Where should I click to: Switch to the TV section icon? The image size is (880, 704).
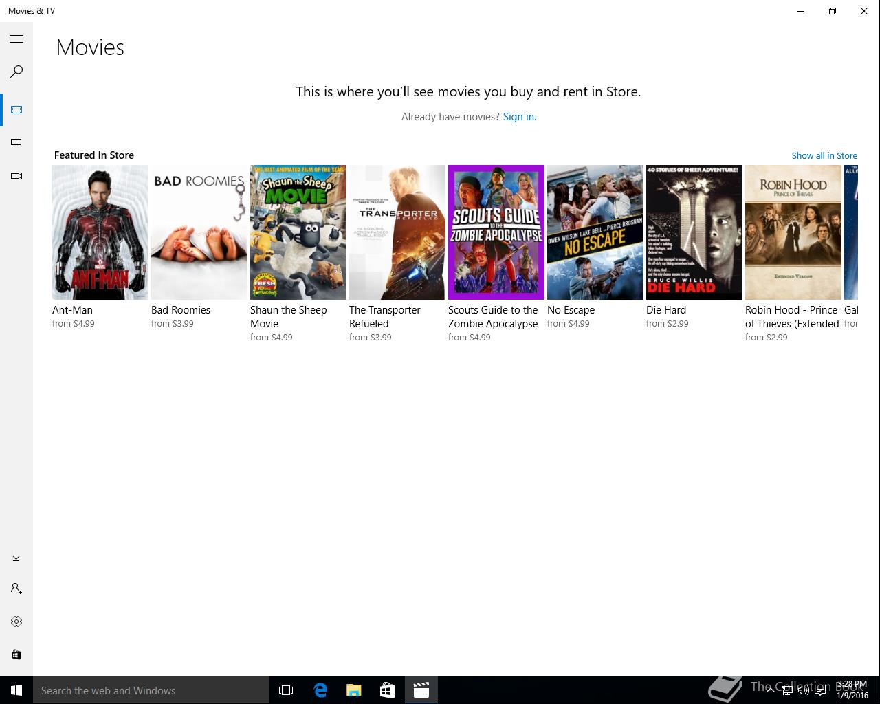(16, 143)
